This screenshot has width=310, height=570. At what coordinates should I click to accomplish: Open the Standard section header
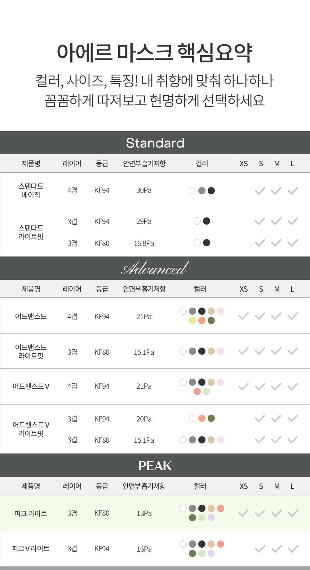(155, 143)
